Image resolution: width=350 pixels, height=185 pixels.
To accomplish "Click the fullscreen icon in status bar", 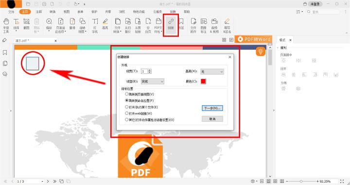I will pos(342,182).
